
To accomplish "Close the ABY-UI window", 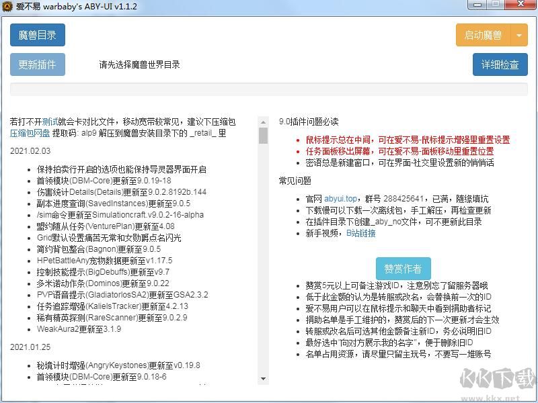I will click(x=521, y=5).
